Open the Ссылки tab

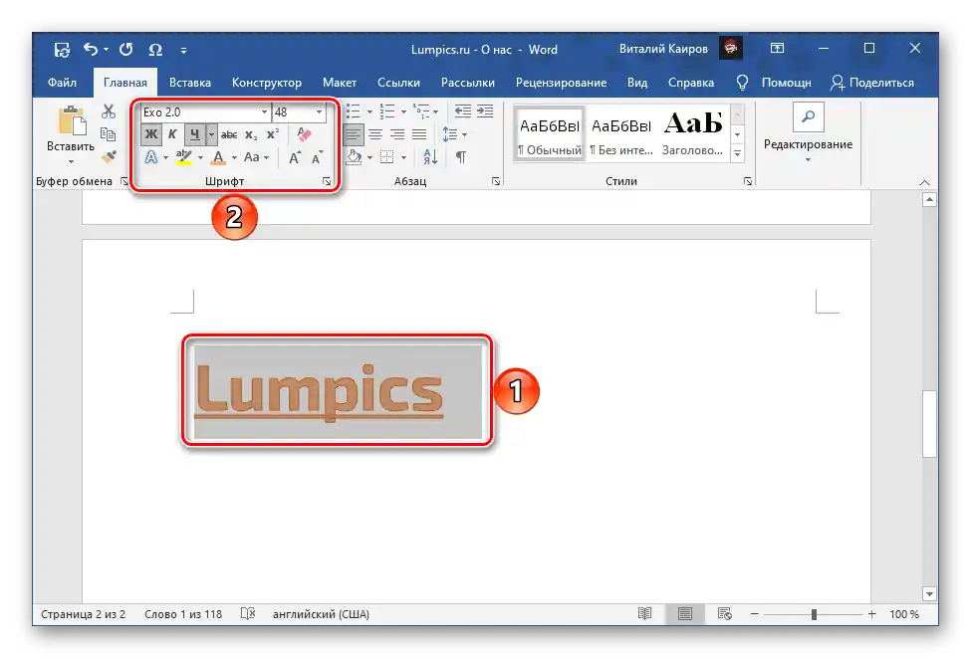(x=398, y=83)
